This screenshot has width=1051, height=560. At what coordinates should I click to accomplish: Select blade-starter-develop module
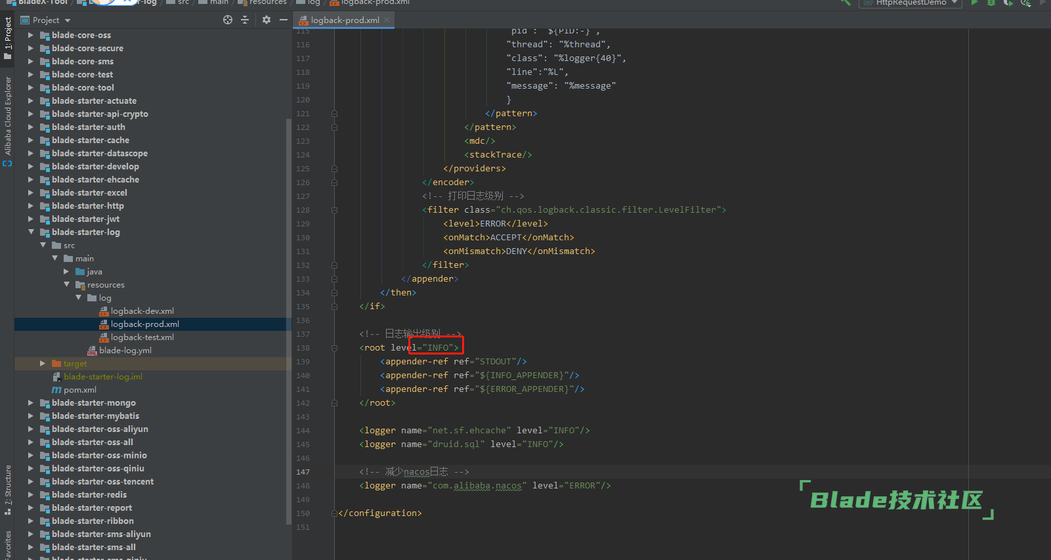(x=95, y=166)
